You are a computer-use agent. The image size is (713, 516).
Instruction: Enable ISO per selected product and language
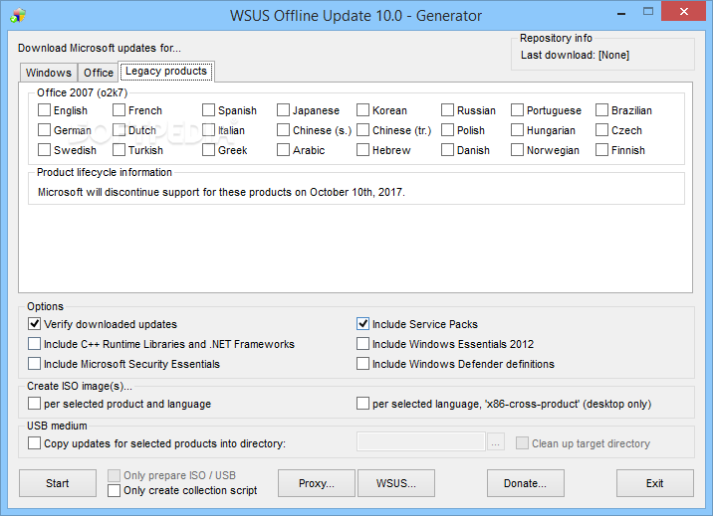34,404
